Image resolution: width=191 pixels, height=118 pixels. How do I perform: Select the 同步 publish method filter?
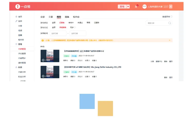click(72, 28)
